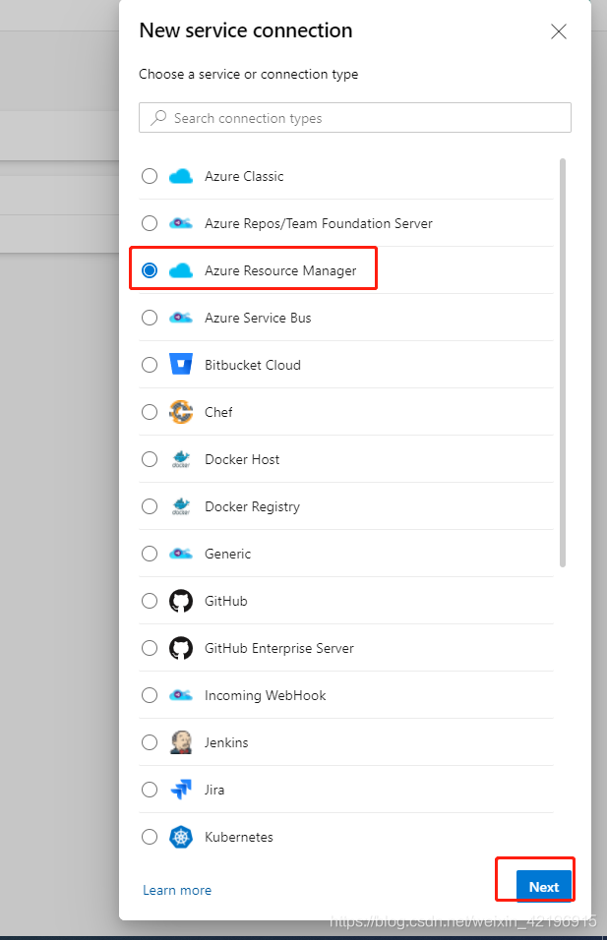Click the Azure Repos/Team Foundation Server label
The image size is (607, 940).
319,223
